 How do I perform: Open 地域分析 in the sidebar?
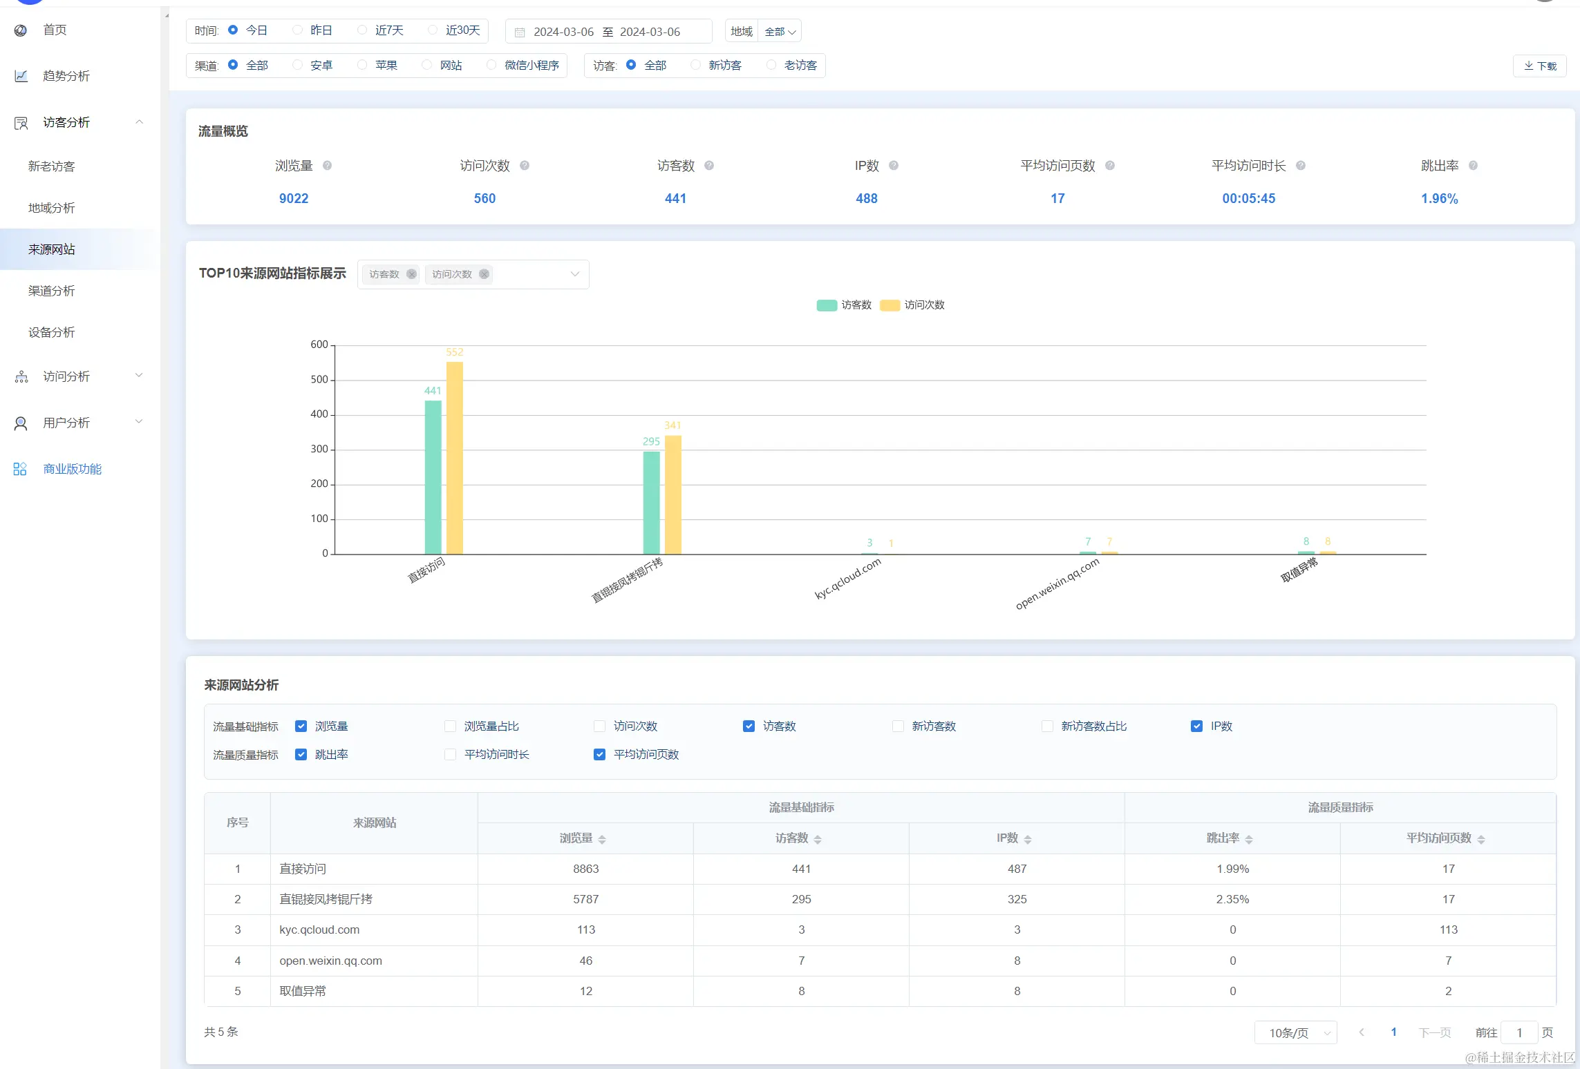(x=52, y=208)
